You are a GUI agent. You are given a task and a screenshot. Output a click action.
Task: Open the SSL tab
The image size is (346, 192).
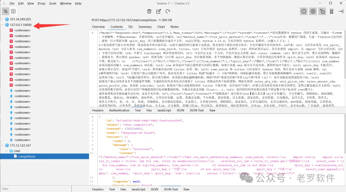[x=131, y=27]
